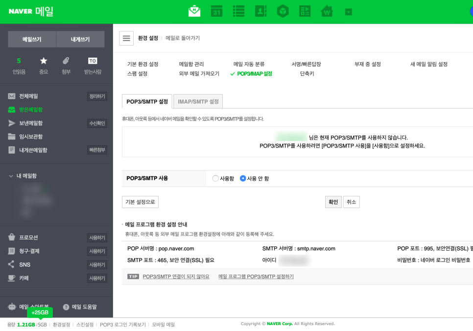Image resolution: width=473 pixels, height=331 pixels.
Task: Open 메일 스마트봇 robot icon
Action: click(12, 307)
